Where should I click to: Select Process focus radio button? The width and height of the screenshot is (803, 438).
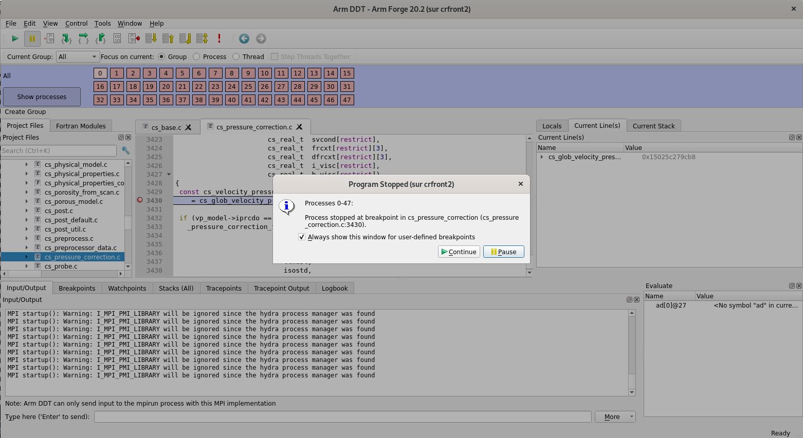(x=196, y=56)
